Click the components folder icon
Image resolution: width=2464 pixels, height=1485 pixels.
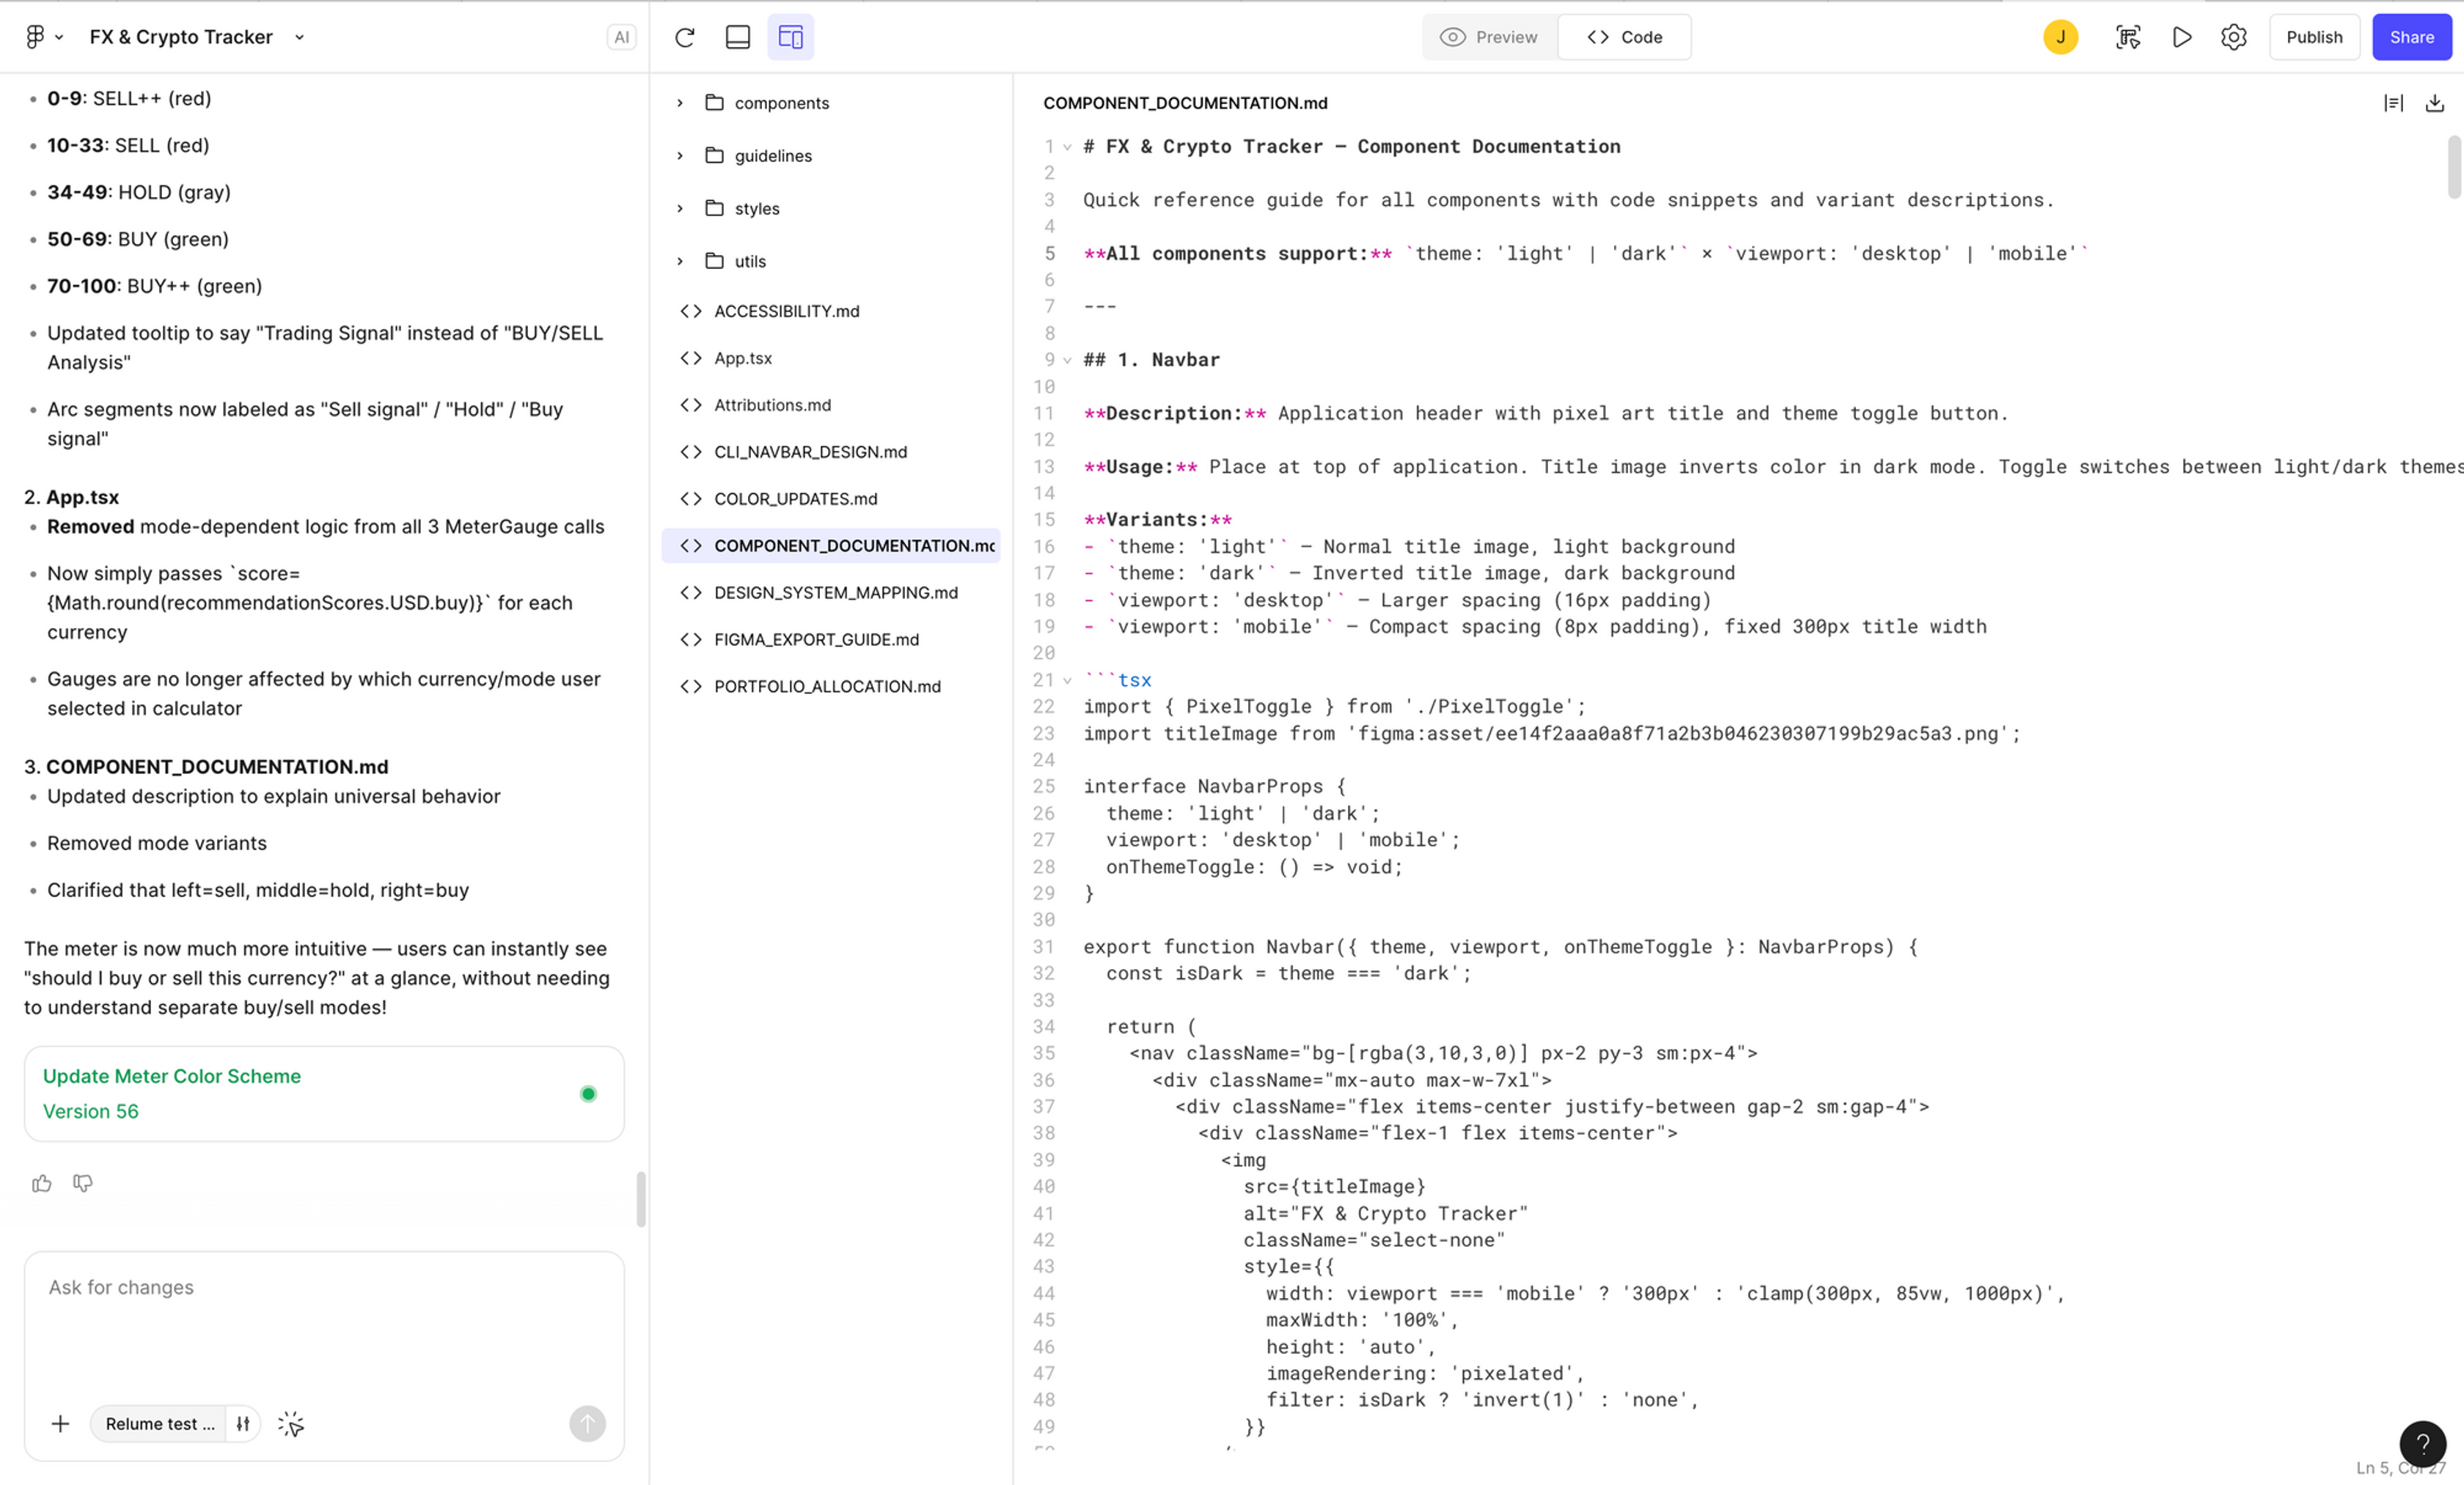tap(714, 102)
